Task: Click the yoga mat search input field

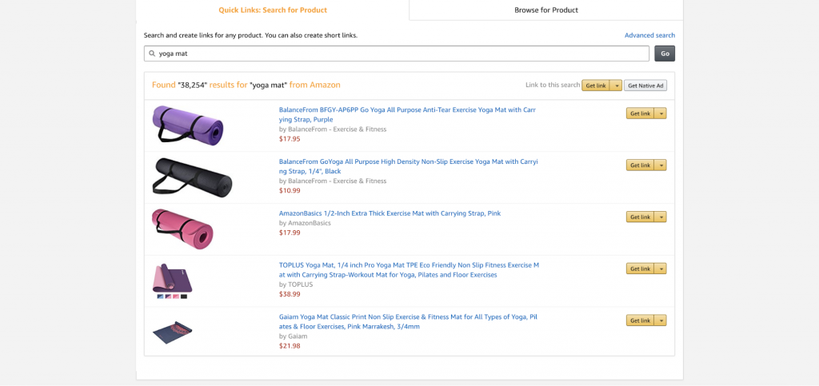Action: coord(400,54)
